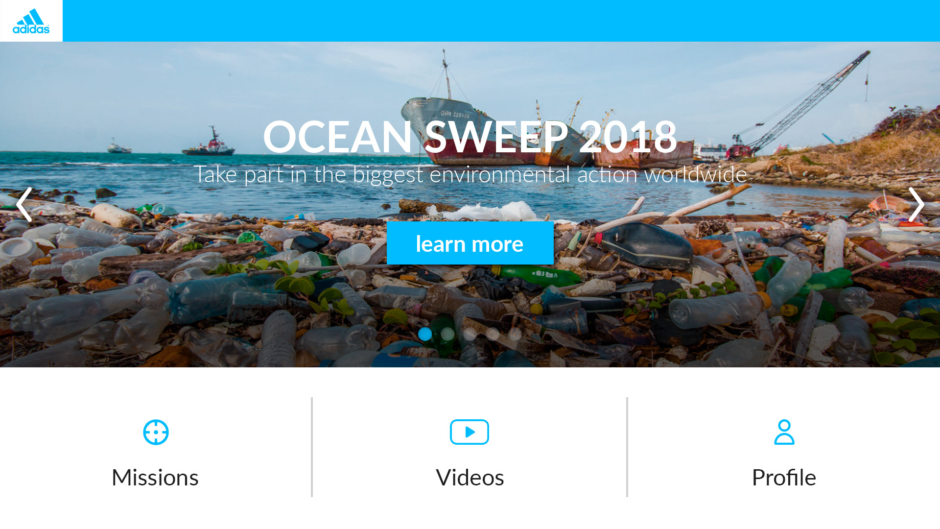Screen dimensions: 940x529
Task: Click the OCEAN SWEEP 2018 headline
Action: [x=470, y=137]
